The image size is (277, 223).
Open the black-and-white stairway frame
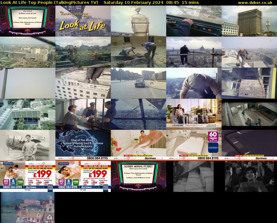[x=194, y=176]
